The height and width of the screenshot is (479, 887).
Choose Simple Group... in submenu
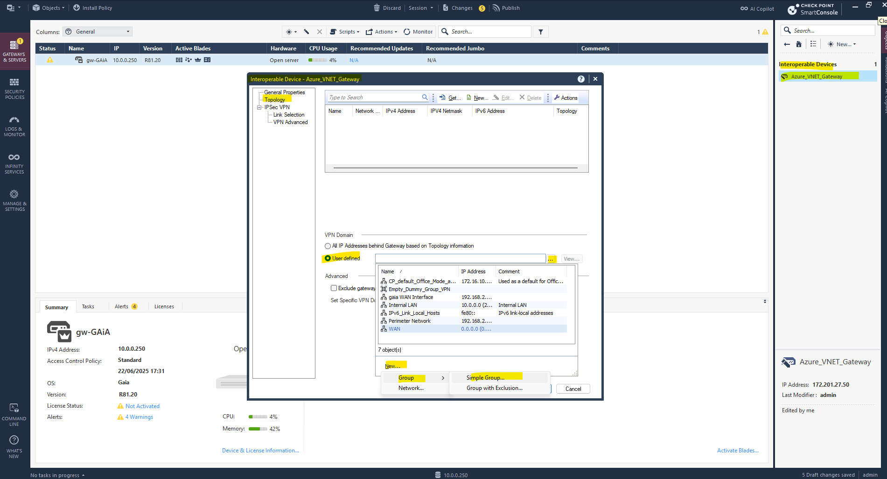coord(499,378)
